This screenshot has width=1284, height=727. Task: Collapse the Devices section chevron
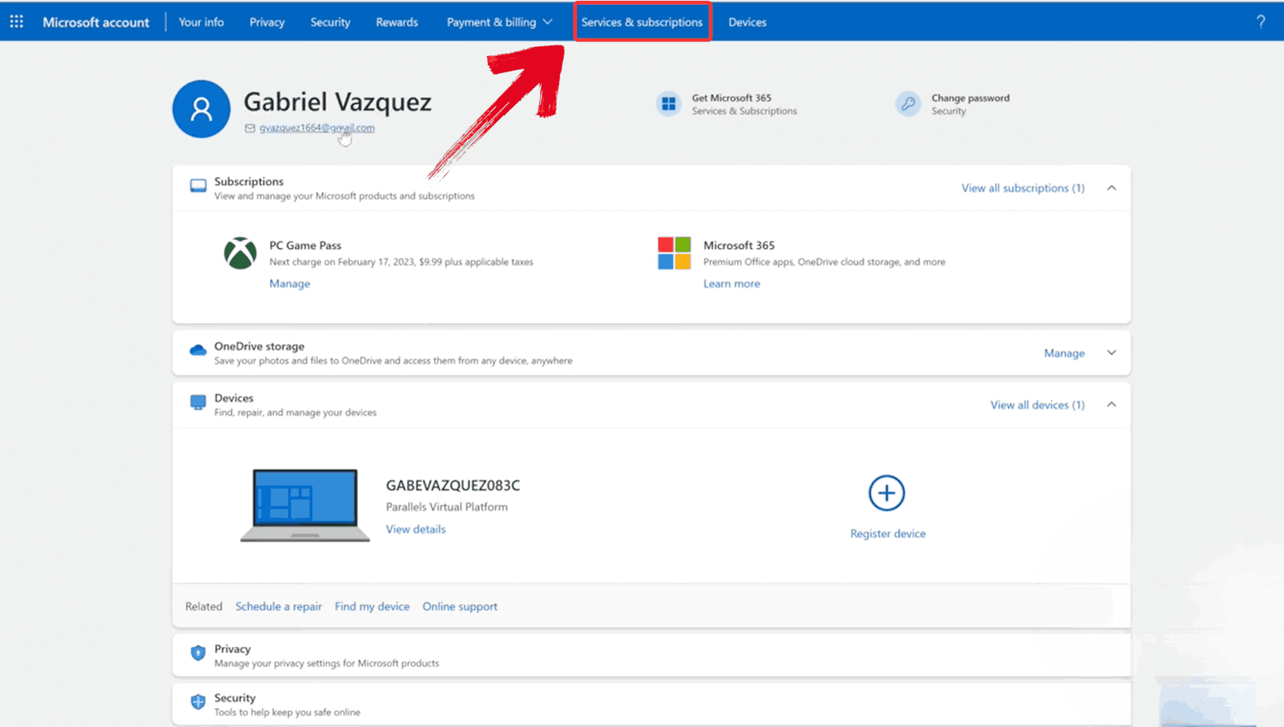coord(1112,404)
